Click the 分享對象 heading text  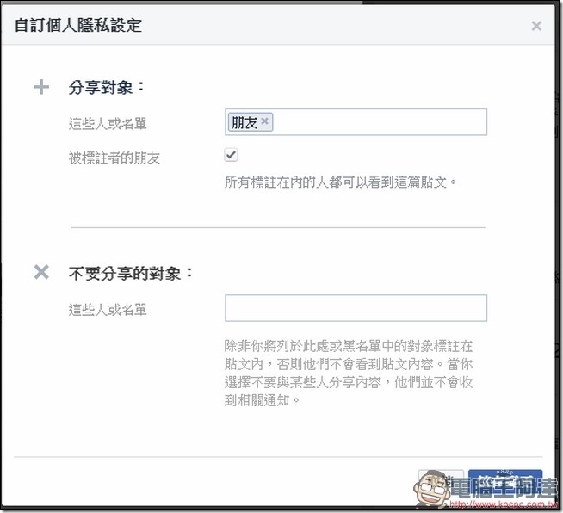click(x=106, y=87)
